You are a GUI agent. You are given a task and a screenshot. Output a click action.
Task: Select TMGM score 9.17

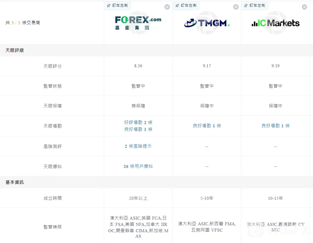tap(207, 66)
